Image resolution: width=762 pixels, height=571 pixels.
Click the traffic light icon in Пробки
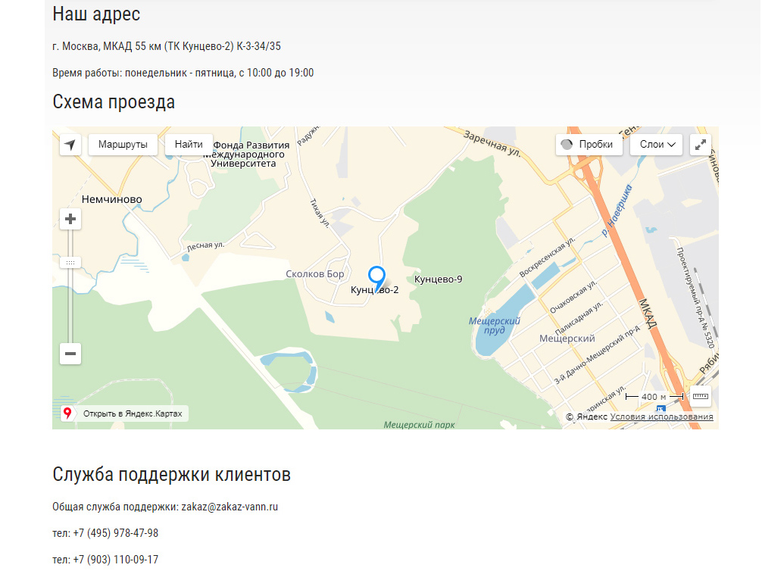[x=567, y=145]
